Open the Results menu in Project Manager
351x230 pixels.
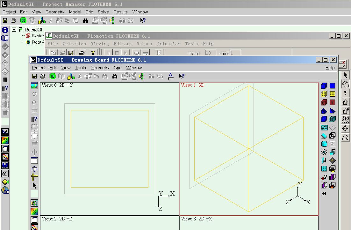[120, 12]
